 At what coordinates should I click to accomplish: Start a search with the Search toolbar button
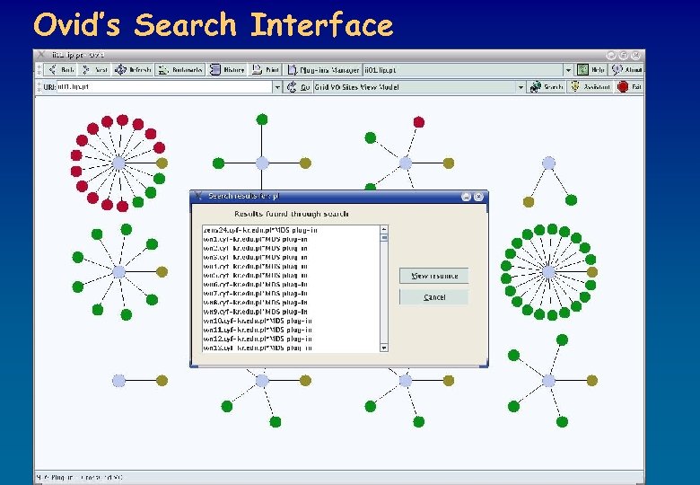(546, 87)
